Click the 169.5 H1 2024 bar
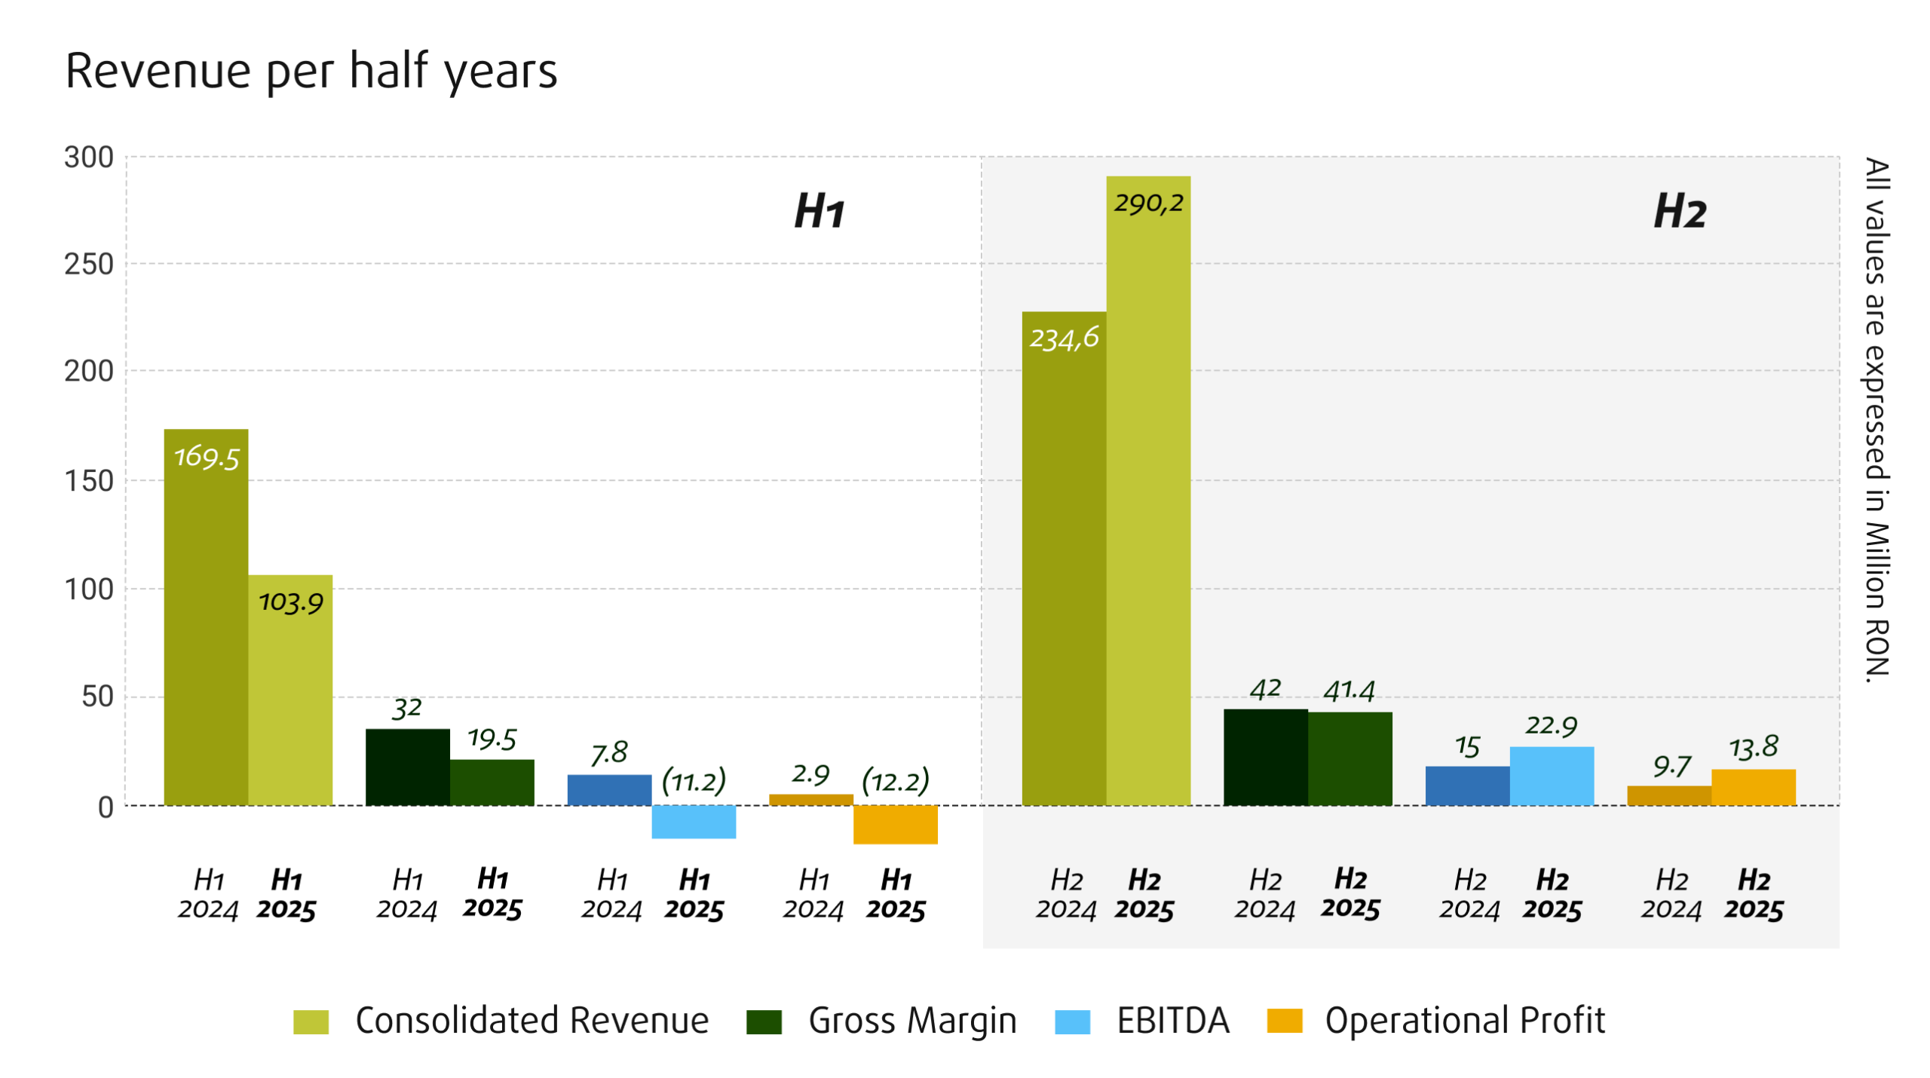 (x=206, y=617)
